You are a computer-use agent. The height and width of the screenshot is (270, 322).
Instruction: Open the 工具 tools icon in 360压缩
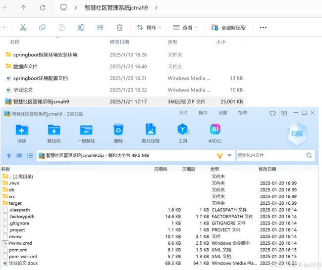[x=183, y=133]
